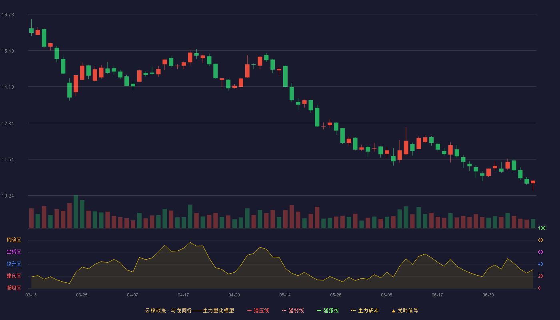Toggle the 强压线 legend series
The image size is (560, 320).
258,310
